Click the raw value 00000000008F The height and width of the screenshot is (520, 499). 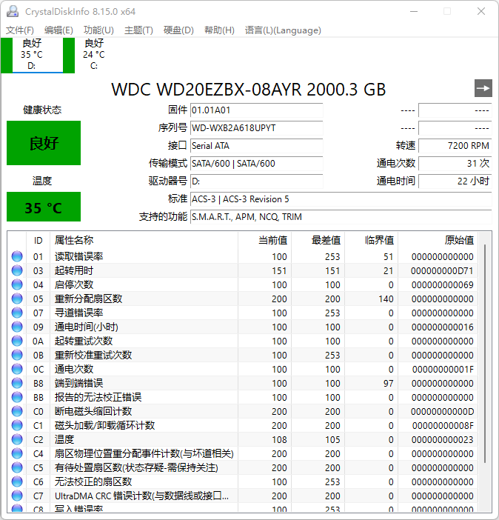(x=443, y=425)
